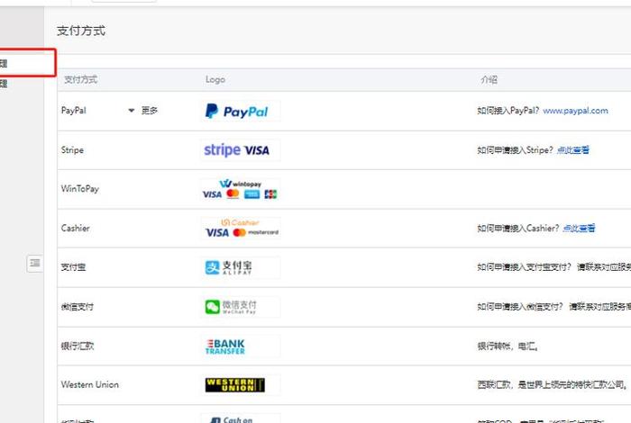Click the 如何申请接入支付宝支付 description

click(x=554, y=267)
